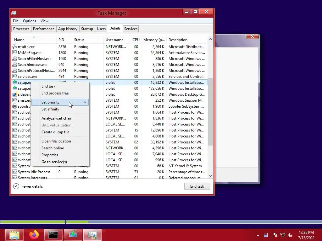Close the background window behind Task Manager
The height and width of the screenshot is (241, 322).
[x=252, y=36]
